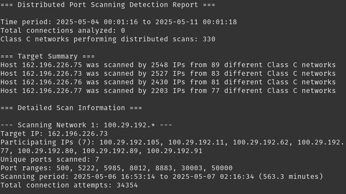Click the Target Summary section header
The width and height of the screenshot is (346, 194).
point(48,57)
